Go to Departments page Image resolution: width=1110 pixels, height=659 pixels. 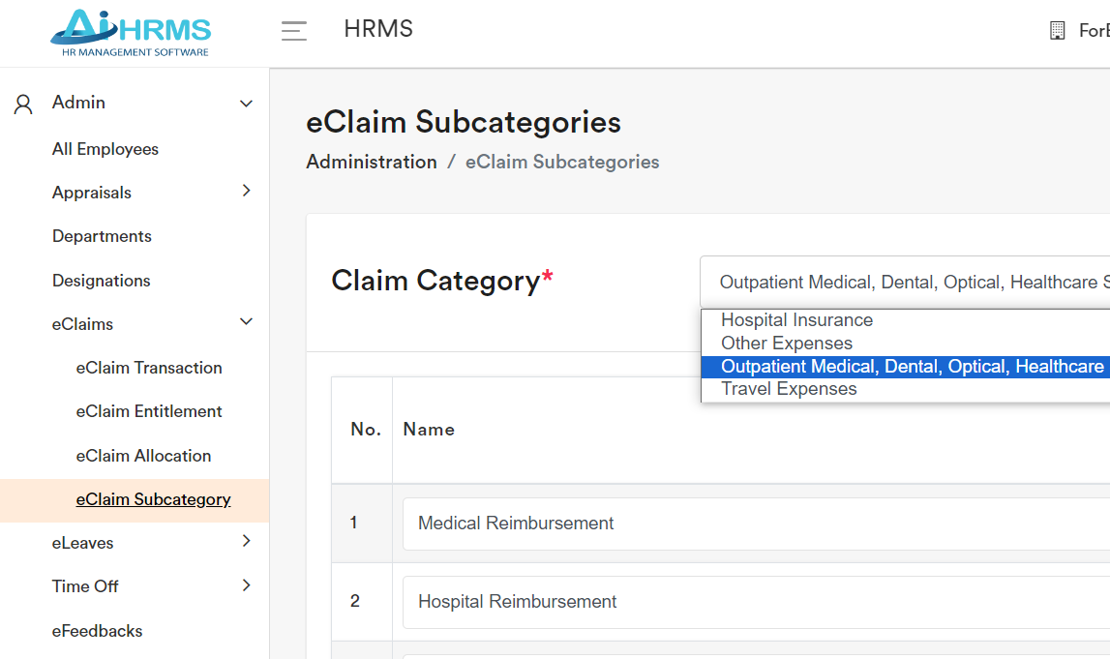click(102, 236)
